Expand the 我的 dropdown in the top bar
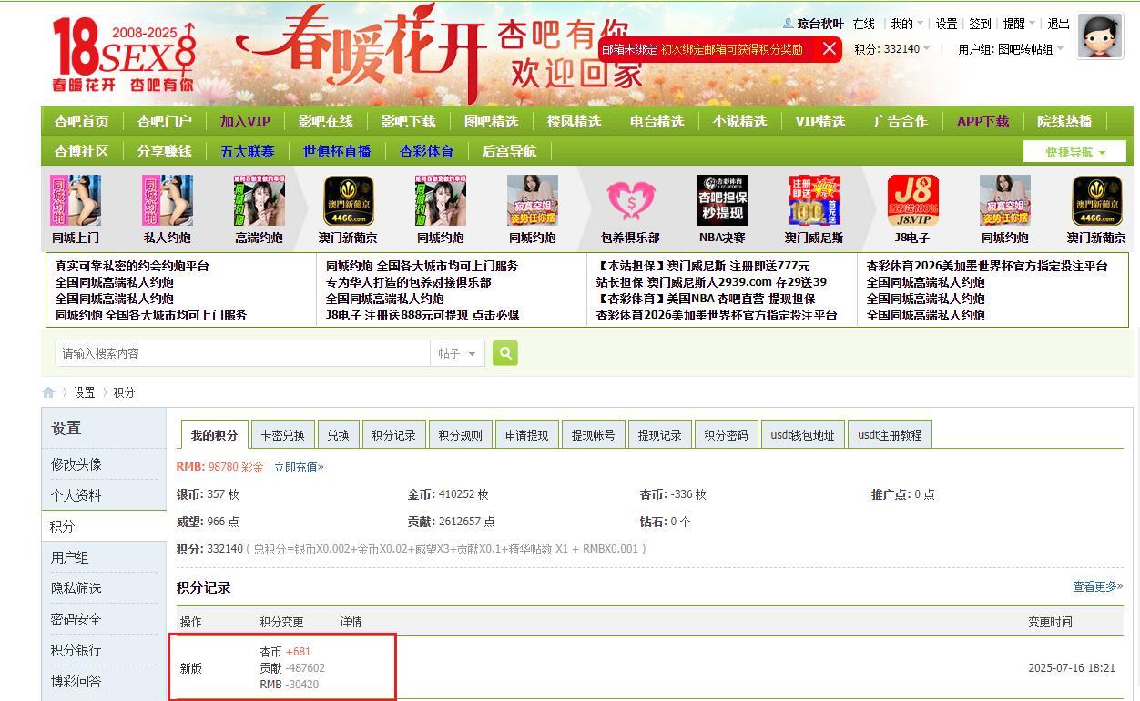1140x701 pixels. click(x=906, y=24)
